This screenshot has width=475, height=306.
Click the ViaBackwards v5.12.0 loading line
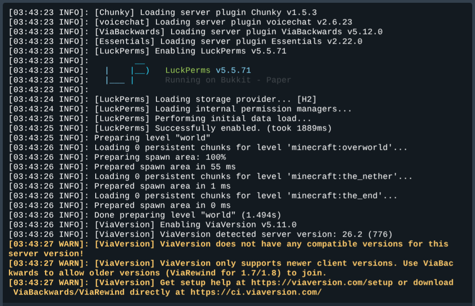196,32
